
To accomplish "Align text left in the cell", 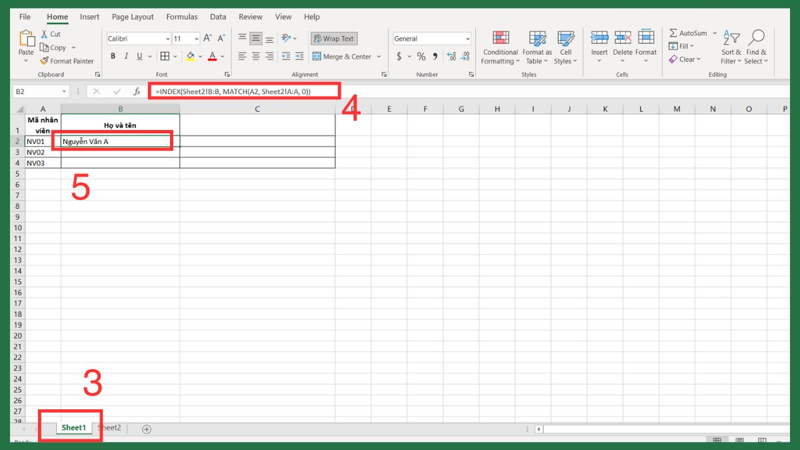I will tap(243, 57).
